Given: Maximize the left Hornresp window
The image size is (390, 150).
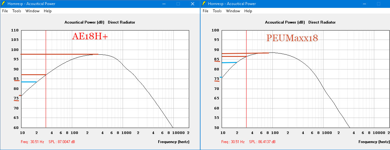Looking at the screenshot, I should (178, 4).
